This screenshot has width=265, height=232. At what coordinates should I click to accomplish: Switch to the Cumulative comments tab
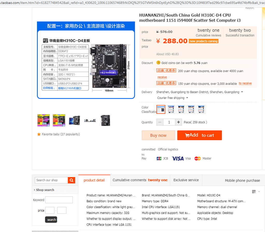pyautogui.click(x=140, y=180)
